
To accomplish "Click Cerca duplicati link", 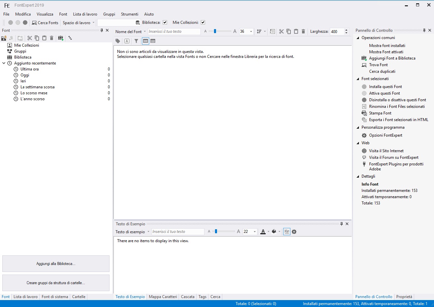I will (382, 71).
